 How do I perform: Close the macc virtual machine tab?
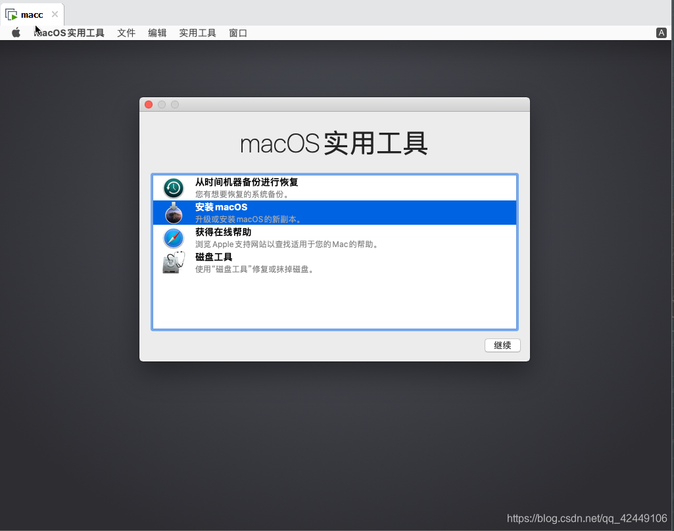coord(55,14)
